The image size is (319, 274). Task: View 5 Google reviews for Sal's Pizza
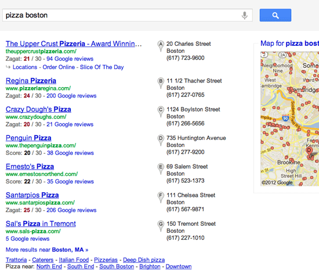(x=27, y=239)
